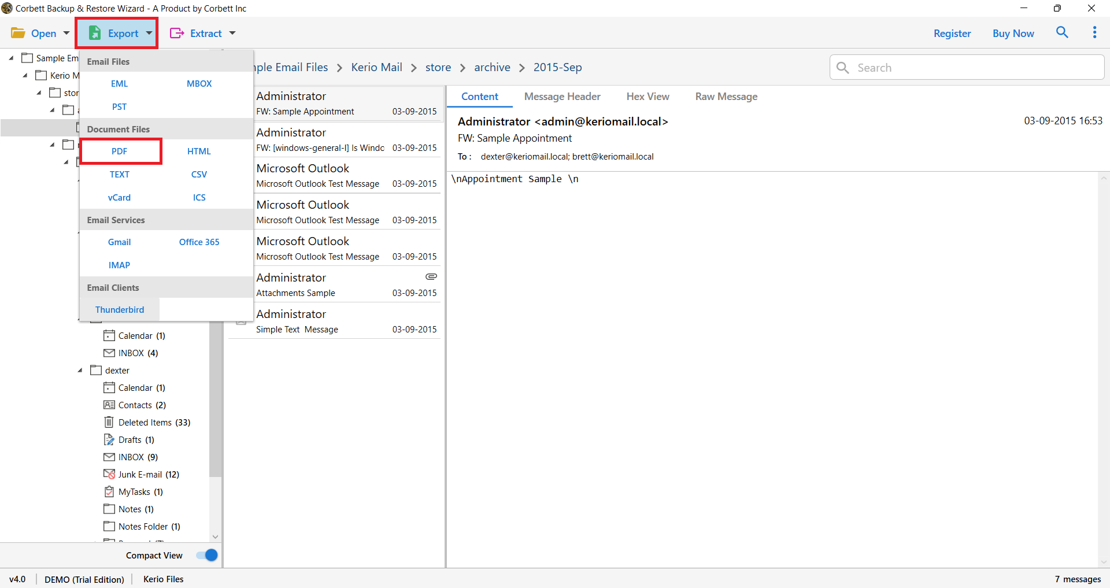Click the Open folder icon
1110x588 pixels.
(x=18, y=33)
